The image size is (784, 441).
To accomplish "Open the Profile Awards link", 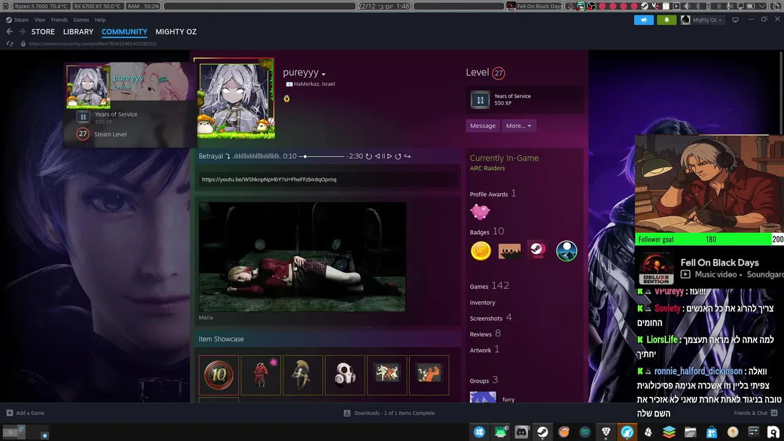I will tap(492, 194).
